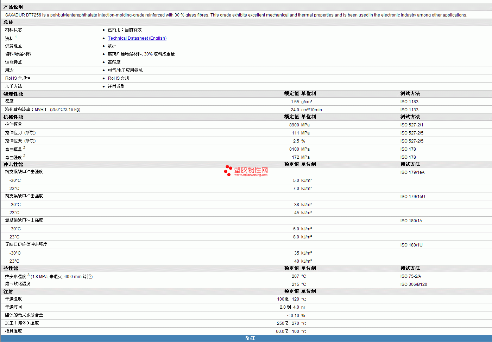This screenshot has width=492, height=342.
Task: Click ISO 1183 test method
Action: tap(409, 102)
